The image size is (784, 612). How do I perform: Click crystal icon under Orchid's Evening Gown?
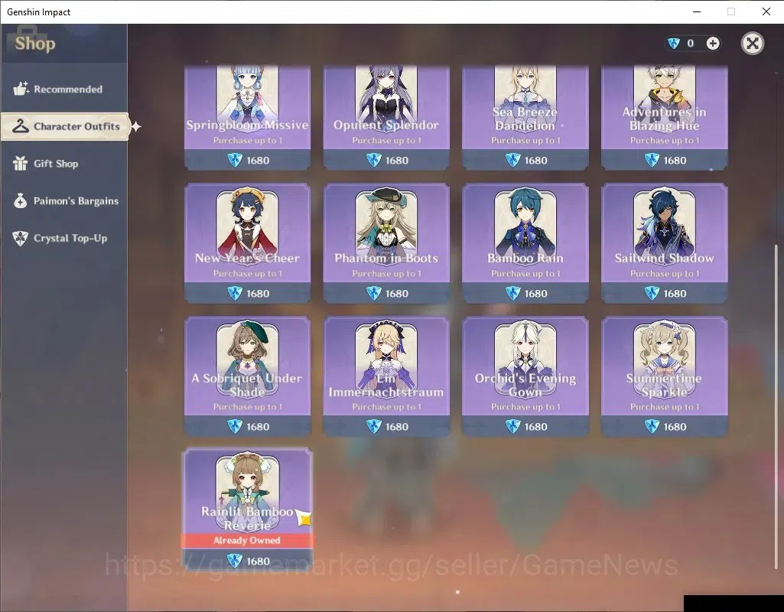point(512,427)
